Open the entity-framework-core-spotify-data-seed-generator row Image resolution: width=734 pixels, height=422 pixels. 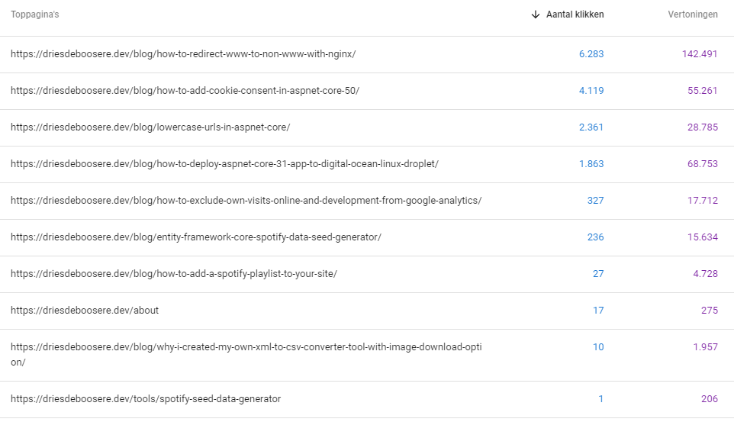367,237
